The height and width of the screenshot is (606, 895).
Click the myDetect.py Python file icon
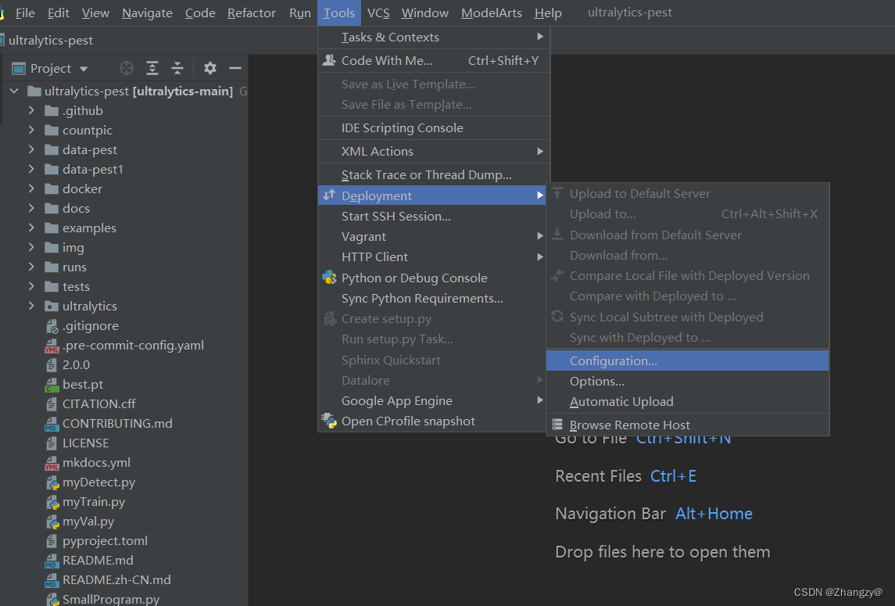point(52,482)
